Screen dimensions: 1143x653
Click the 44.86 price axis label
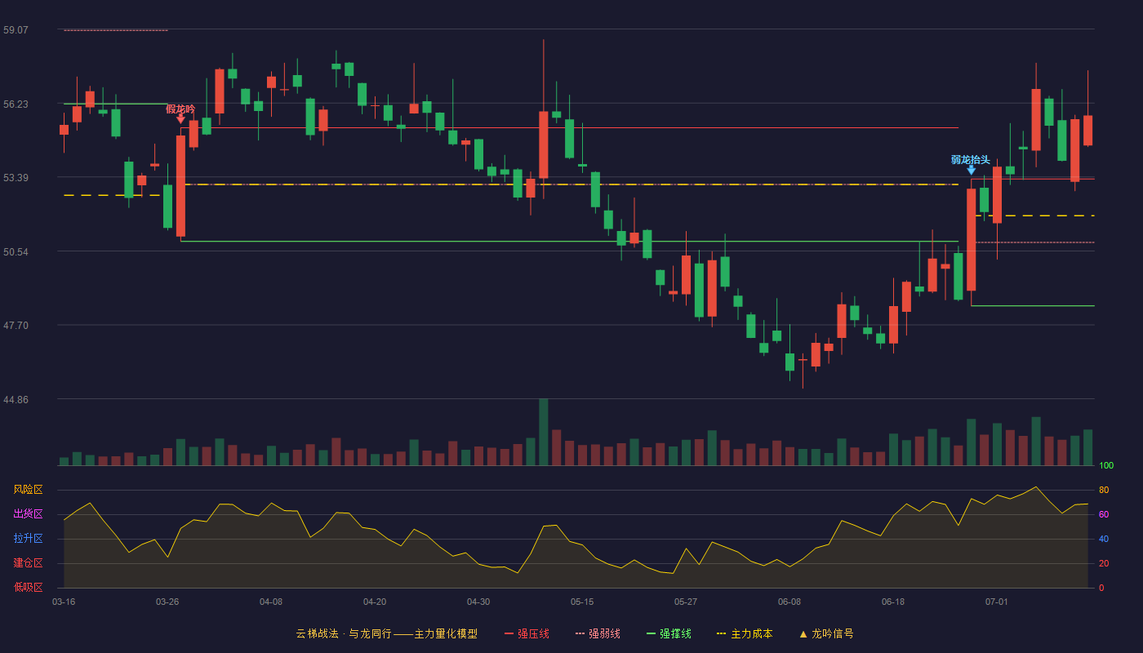[16, 400]
